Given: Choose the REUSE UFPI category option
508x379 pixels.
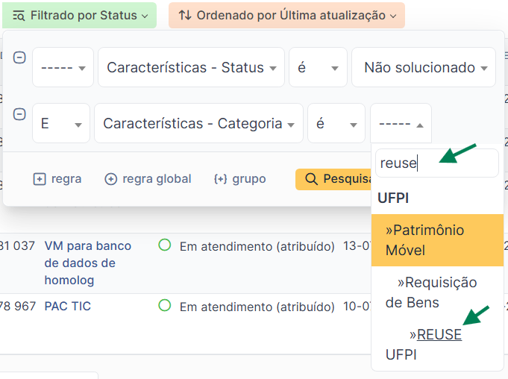Looking at the screenshot, I should (x=437, y=345).
